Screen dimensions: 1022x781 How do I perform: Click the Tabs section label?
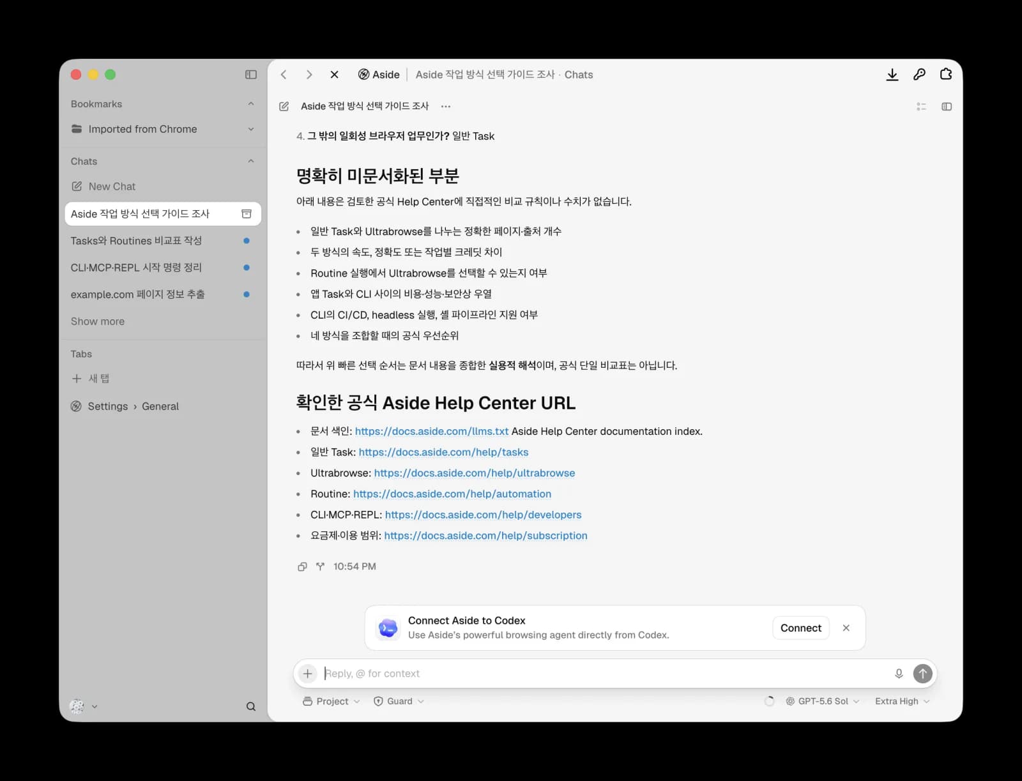[x=81, y=354]
